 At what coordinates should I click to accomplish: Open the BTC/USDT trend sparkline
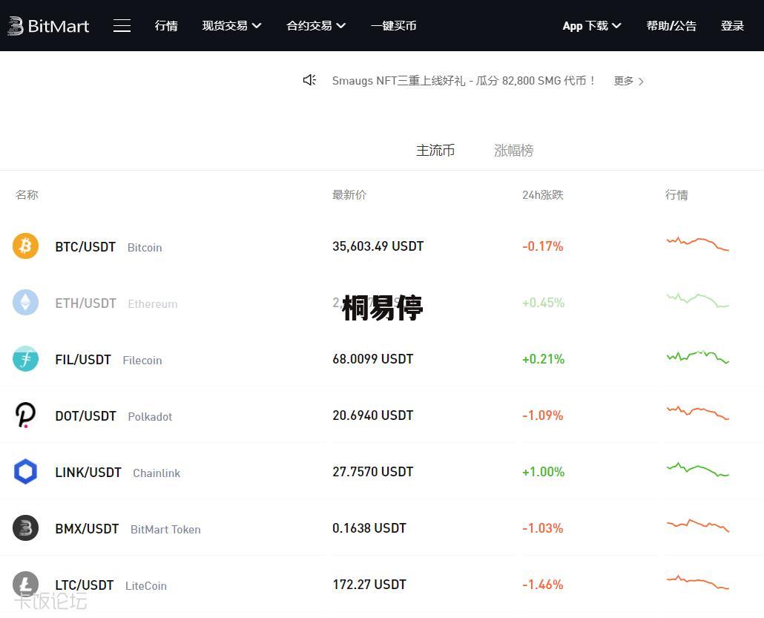(697, 243)
